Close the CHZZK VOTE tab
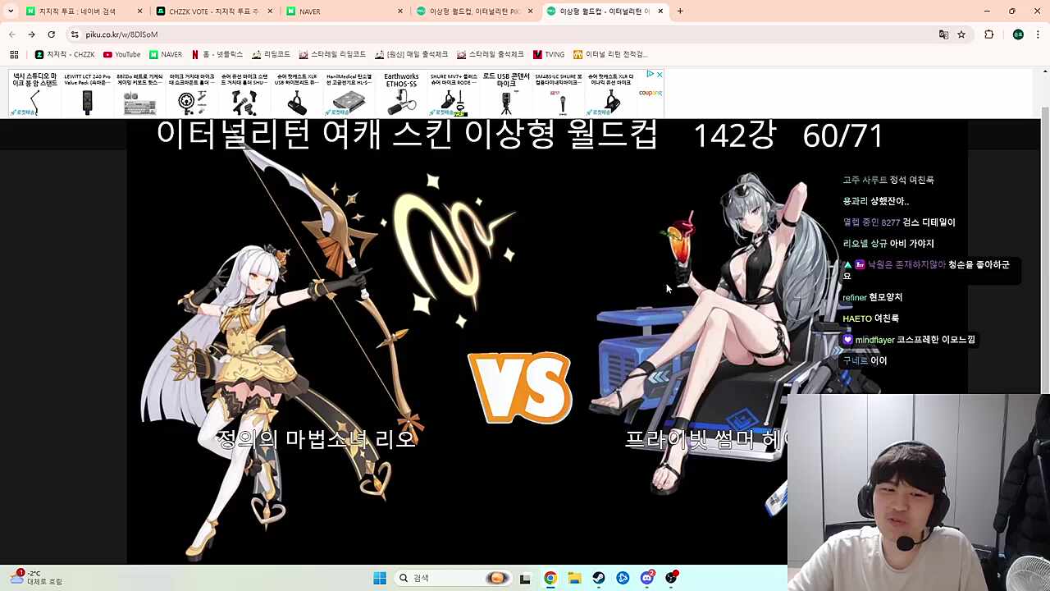The image size is (1050, 591). coord(270,11)
